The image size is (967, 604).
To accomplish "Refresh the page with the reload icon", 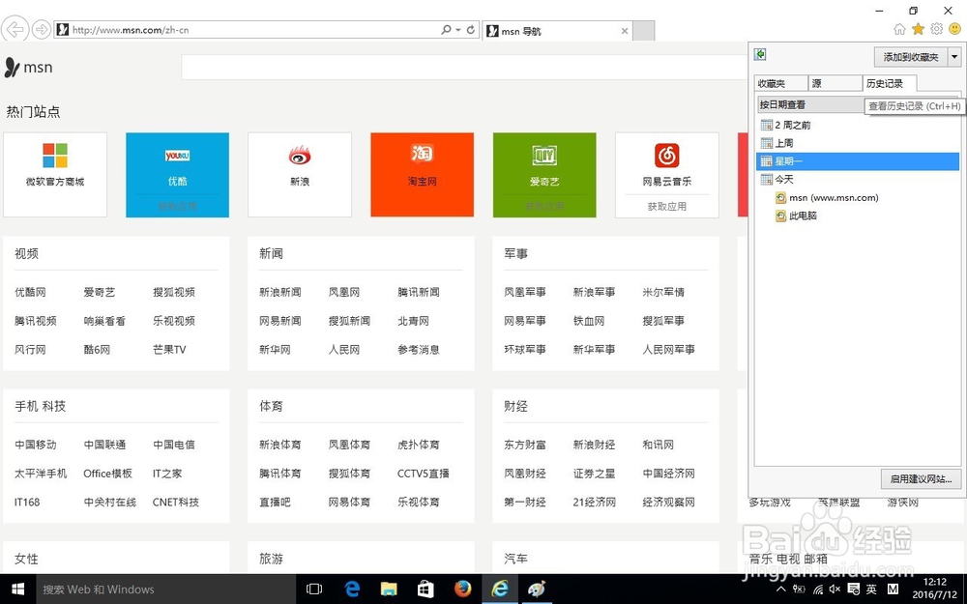I will (x=471, y=30).
